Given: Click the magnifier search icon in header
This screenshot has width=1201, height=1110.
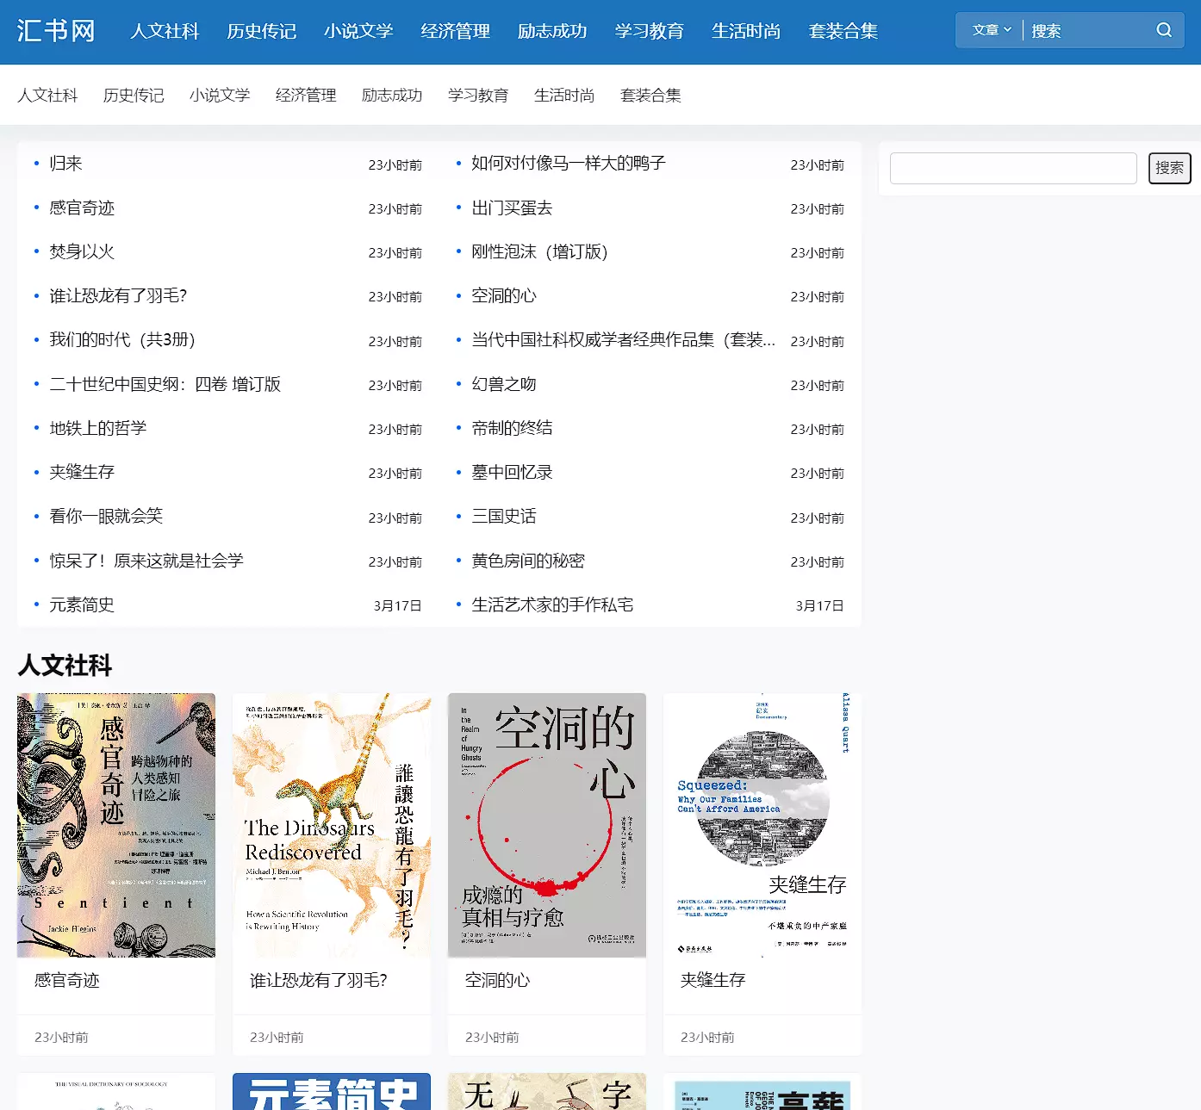Looking at the screenshot, I should pyautogui.click(x=1164, y=30).
